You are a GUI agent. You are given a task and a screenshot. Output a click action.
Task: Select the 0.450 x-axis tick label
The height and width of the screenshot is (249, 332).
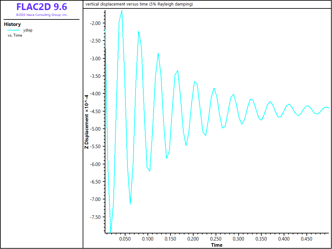pos(306,239)
